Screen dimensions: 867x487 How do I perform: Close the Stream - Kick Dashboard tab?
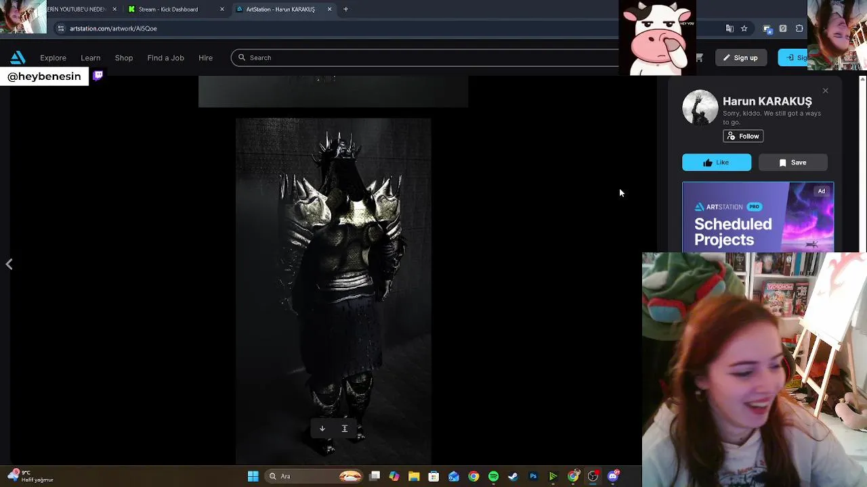click(221, 9)
